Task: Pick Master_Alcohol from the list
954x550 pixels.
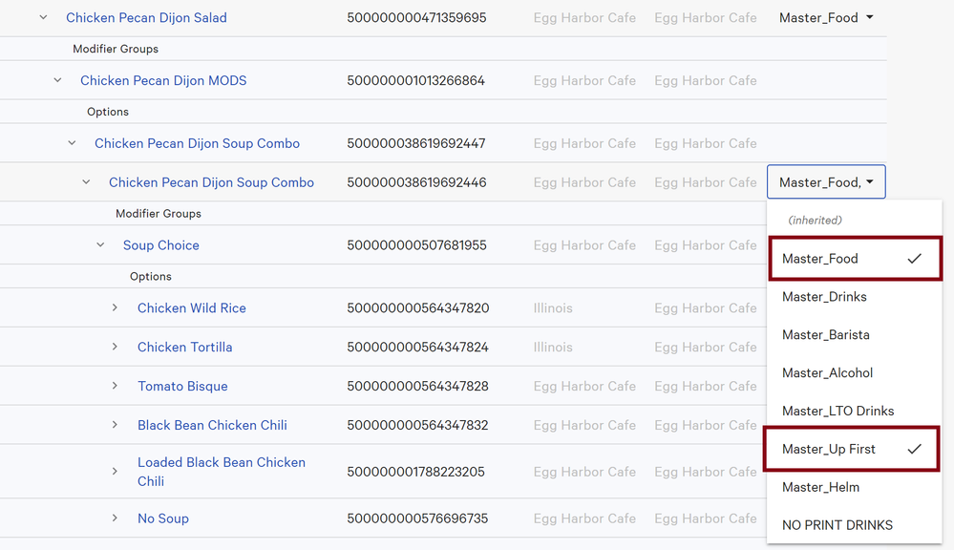Action: [x=827, y=373]
